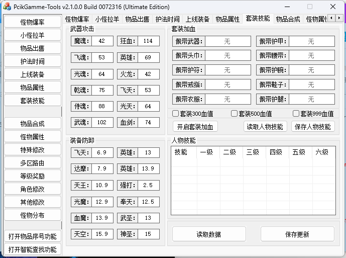Open the 佩带腰带 dropdown
346x258 pixels.
[x=311, y=55]
